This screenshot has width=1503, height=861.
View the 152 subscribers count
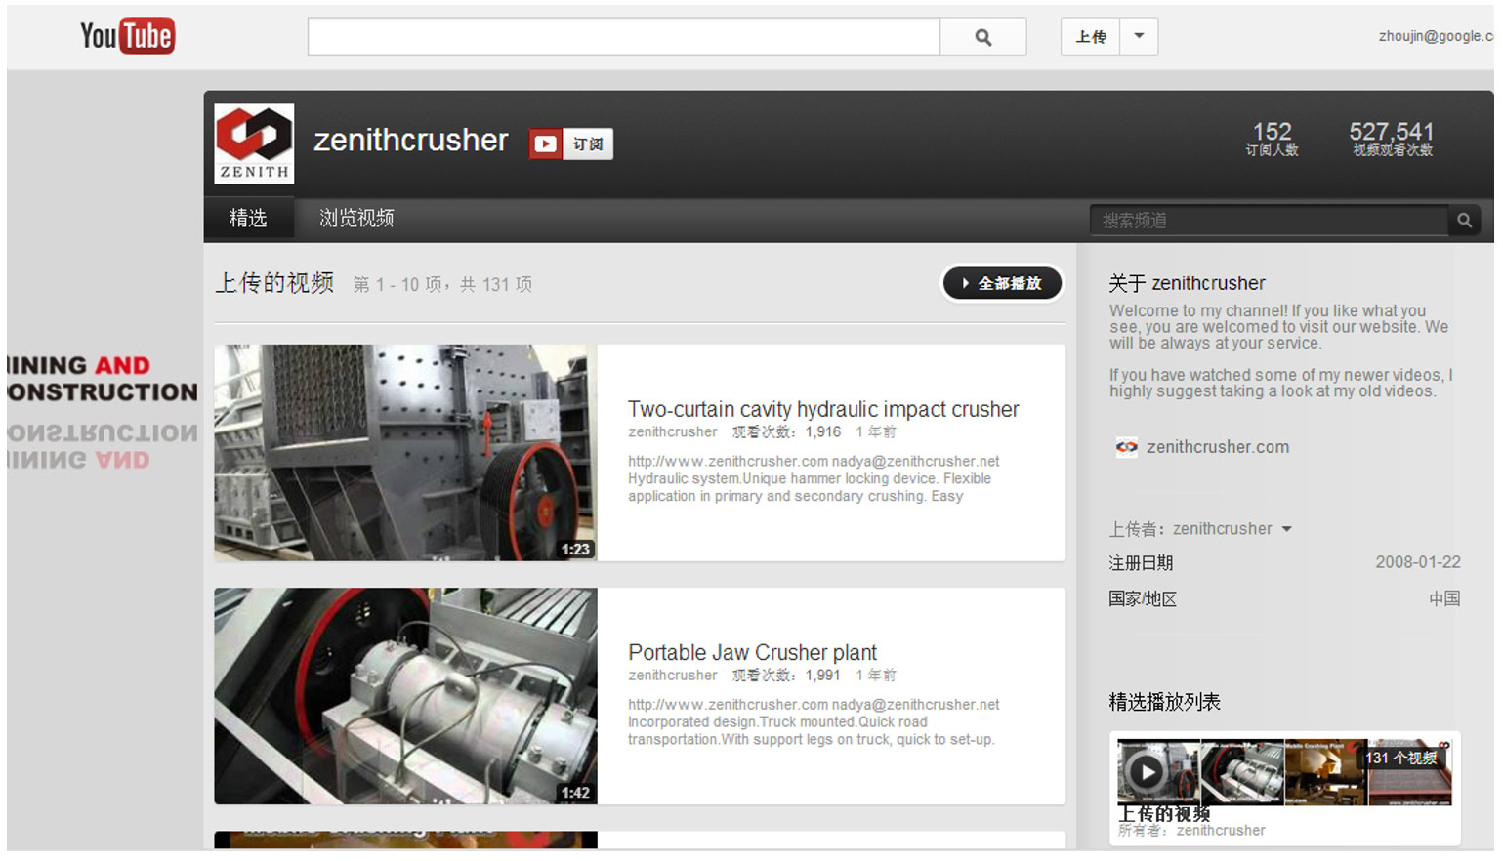1272,138
